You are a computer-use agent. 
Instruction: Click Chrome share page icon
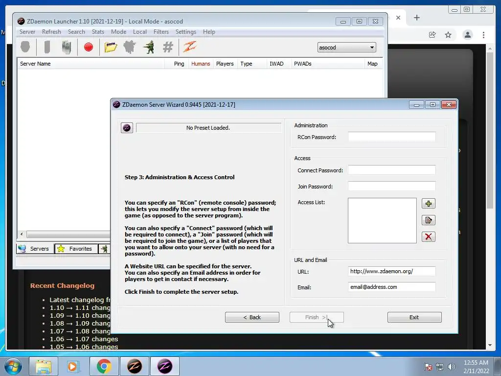click(x=433, y=35)
